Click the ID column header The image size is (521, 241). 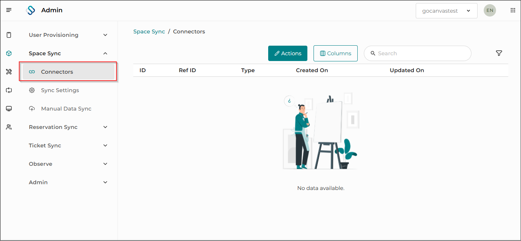point(143,70)
